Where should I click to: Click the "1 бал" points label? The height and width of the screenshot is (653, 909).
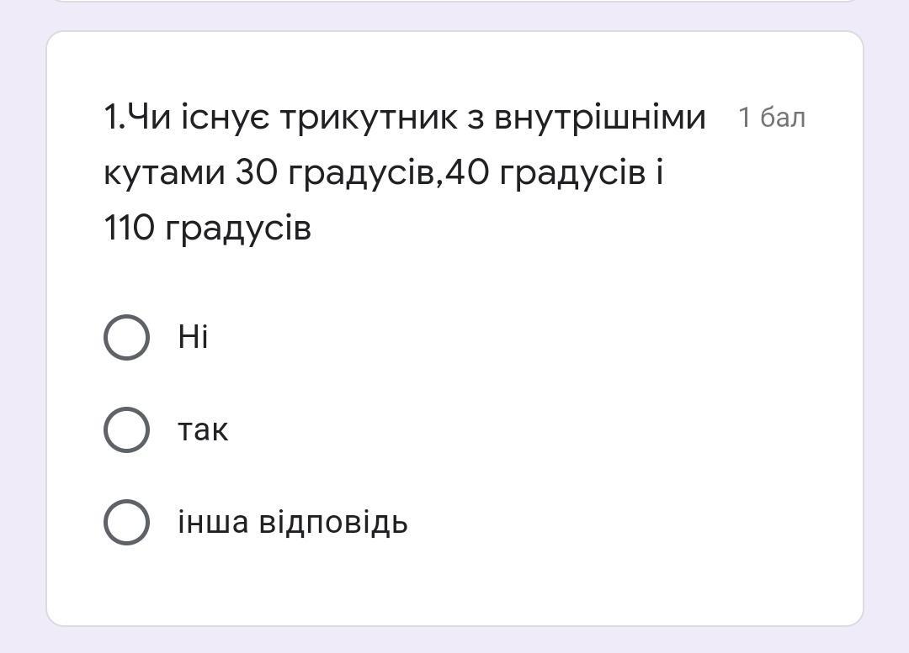tap(772, 118)
